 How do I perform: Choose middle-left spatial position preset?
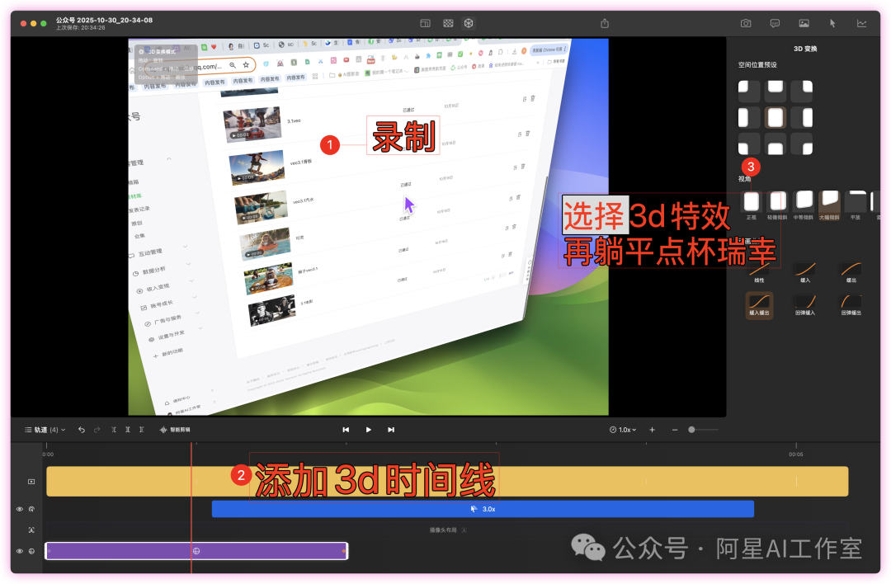tap(749, 118)
